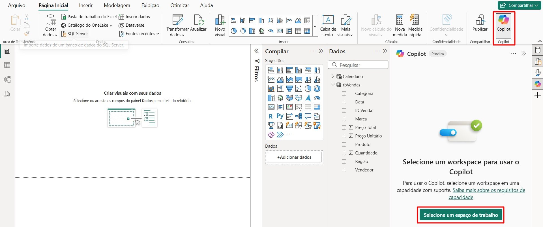Click the Compartilhar button
Screen dimensions: 543x227
tap(520, 5)
